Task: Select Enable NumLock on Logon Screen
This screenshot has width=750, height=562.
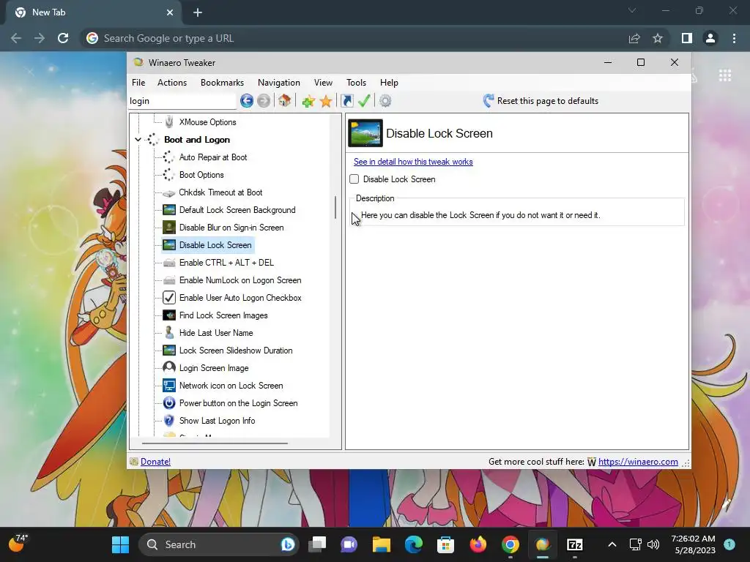Action: (x=240, y=280)
